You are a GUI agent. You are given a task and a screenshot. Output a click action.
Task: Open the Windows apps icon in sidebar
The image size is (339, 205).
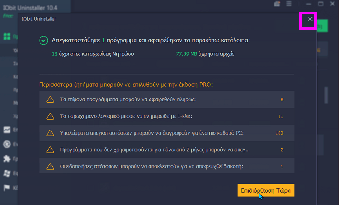click(7, 174)
